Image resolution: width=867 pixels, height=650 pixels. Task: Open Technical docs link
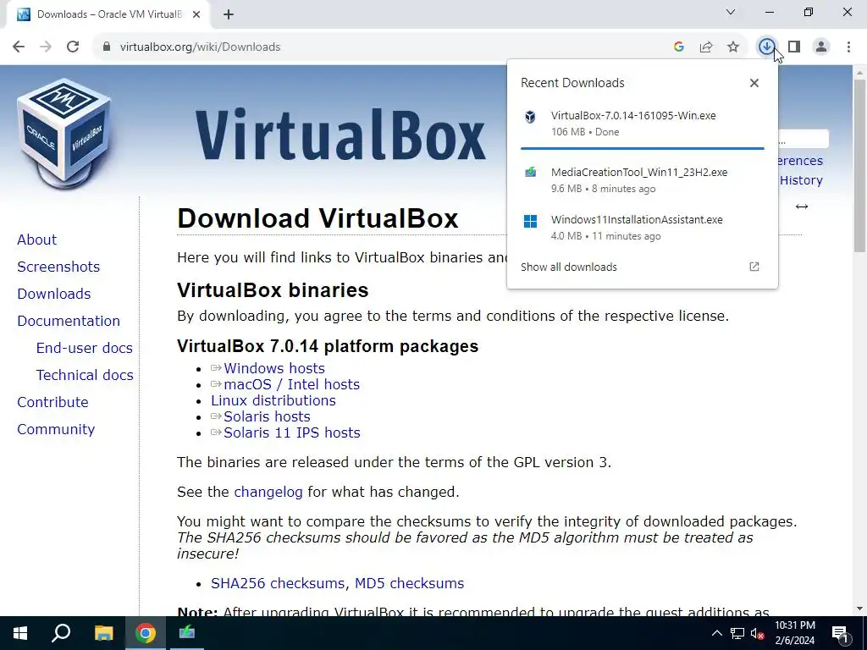point(85,375)
